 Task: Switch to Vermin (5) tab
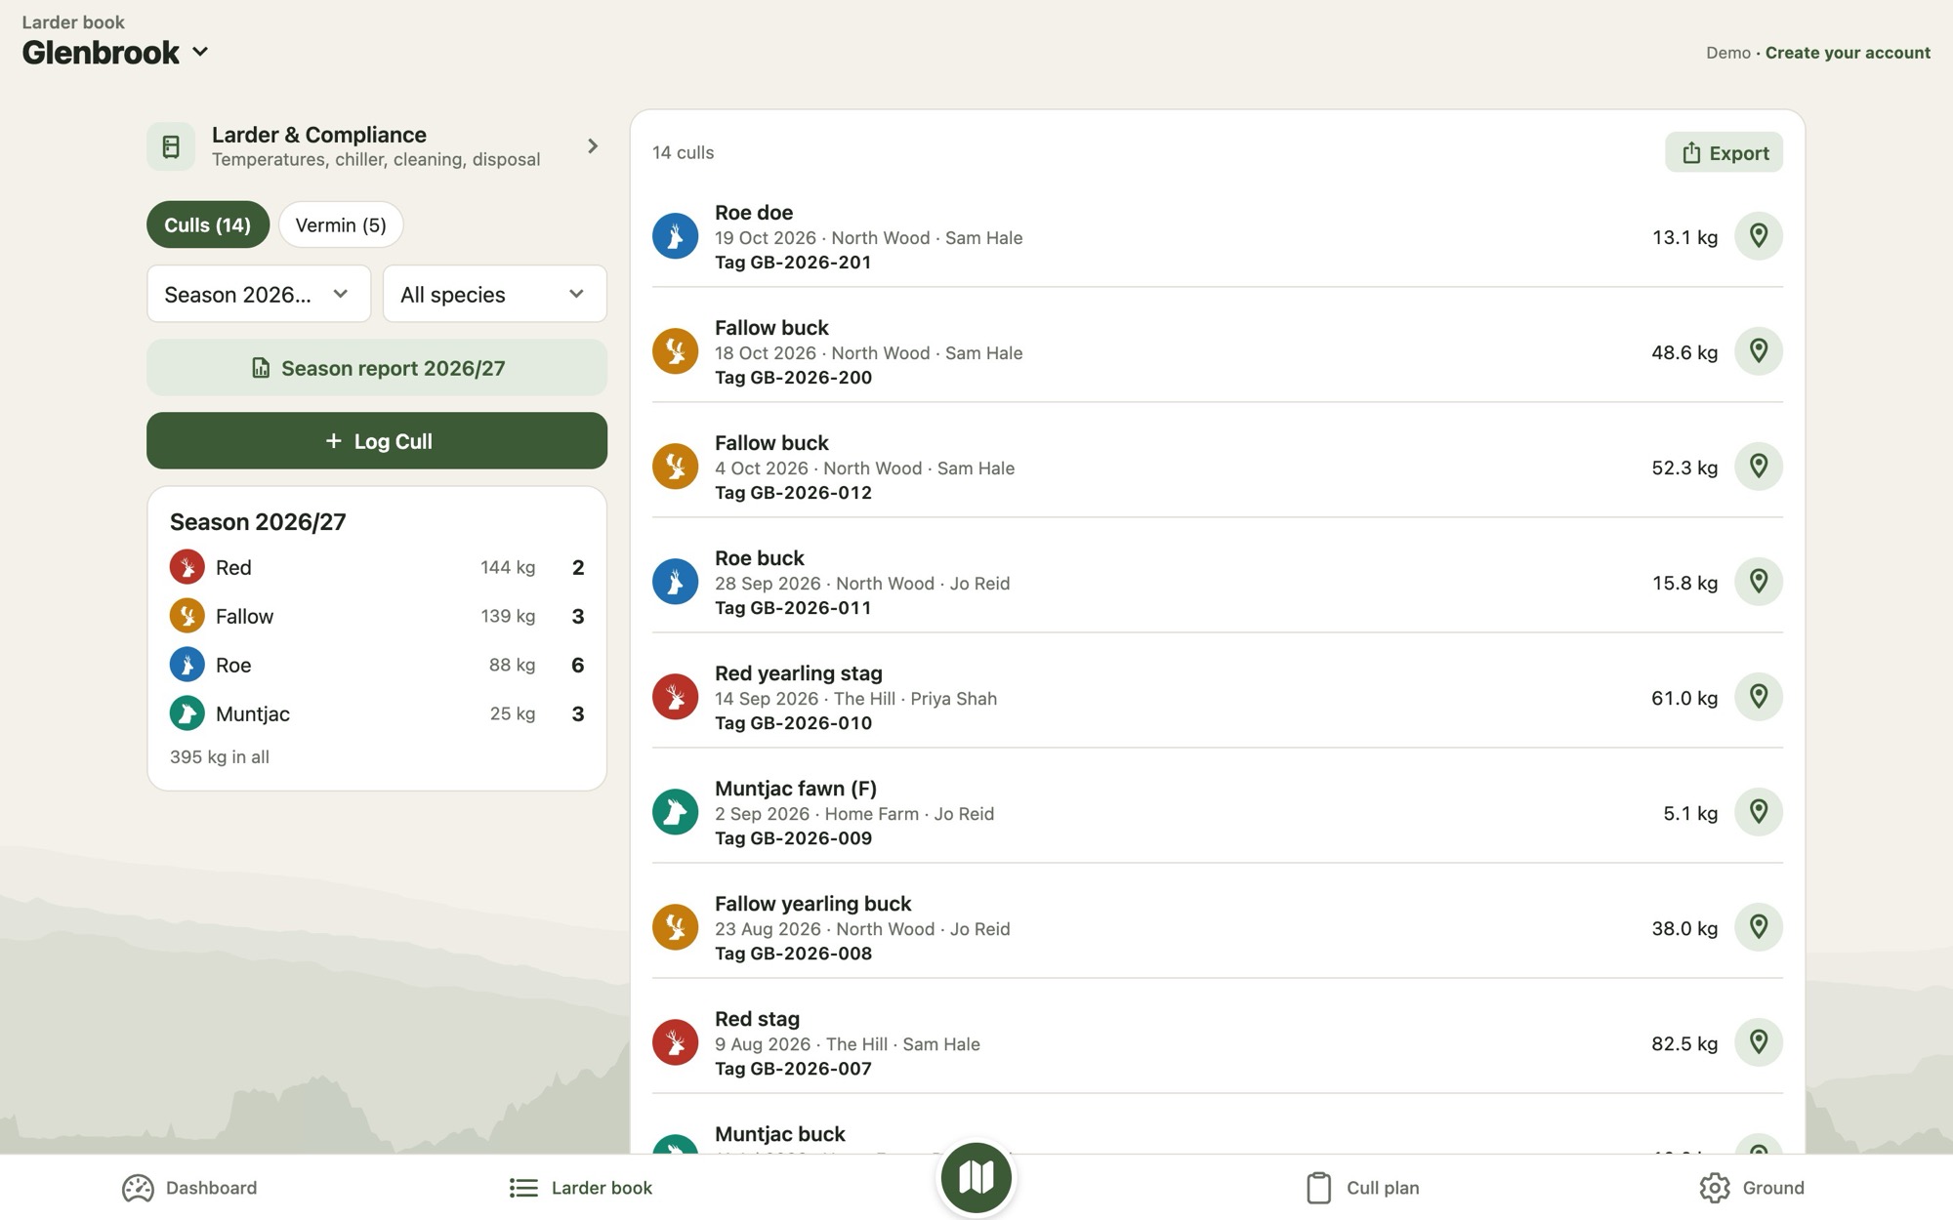tap(341, 224)
